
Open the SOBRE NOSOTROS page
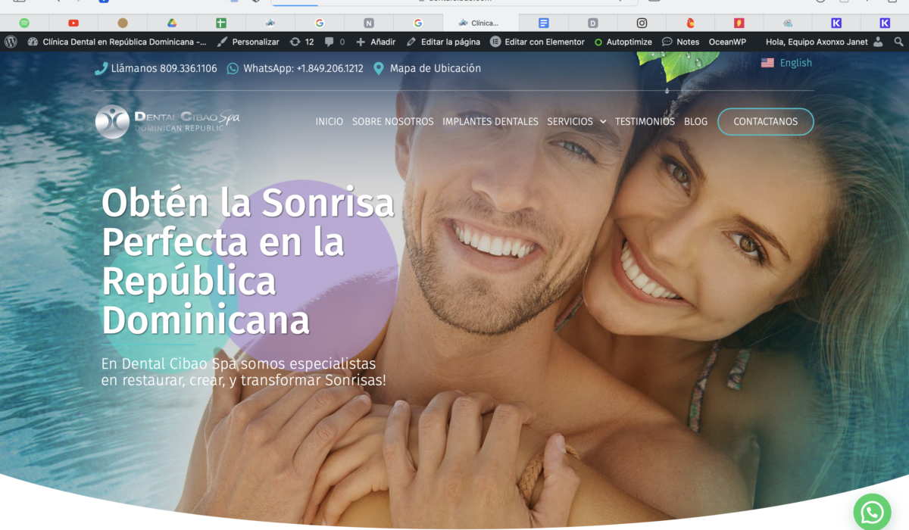point(393,121)
